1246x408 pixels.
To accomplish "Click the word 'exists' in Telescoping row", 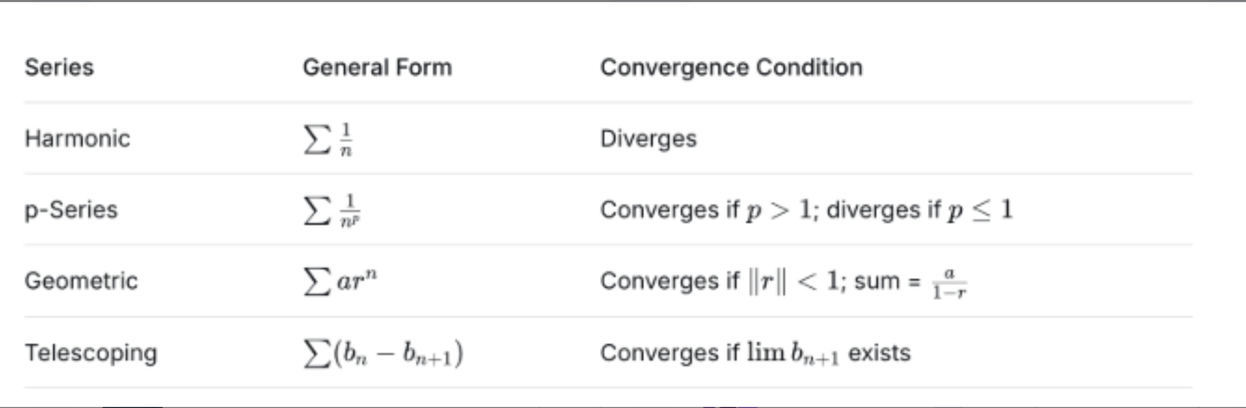I will [x=879, y=353].
